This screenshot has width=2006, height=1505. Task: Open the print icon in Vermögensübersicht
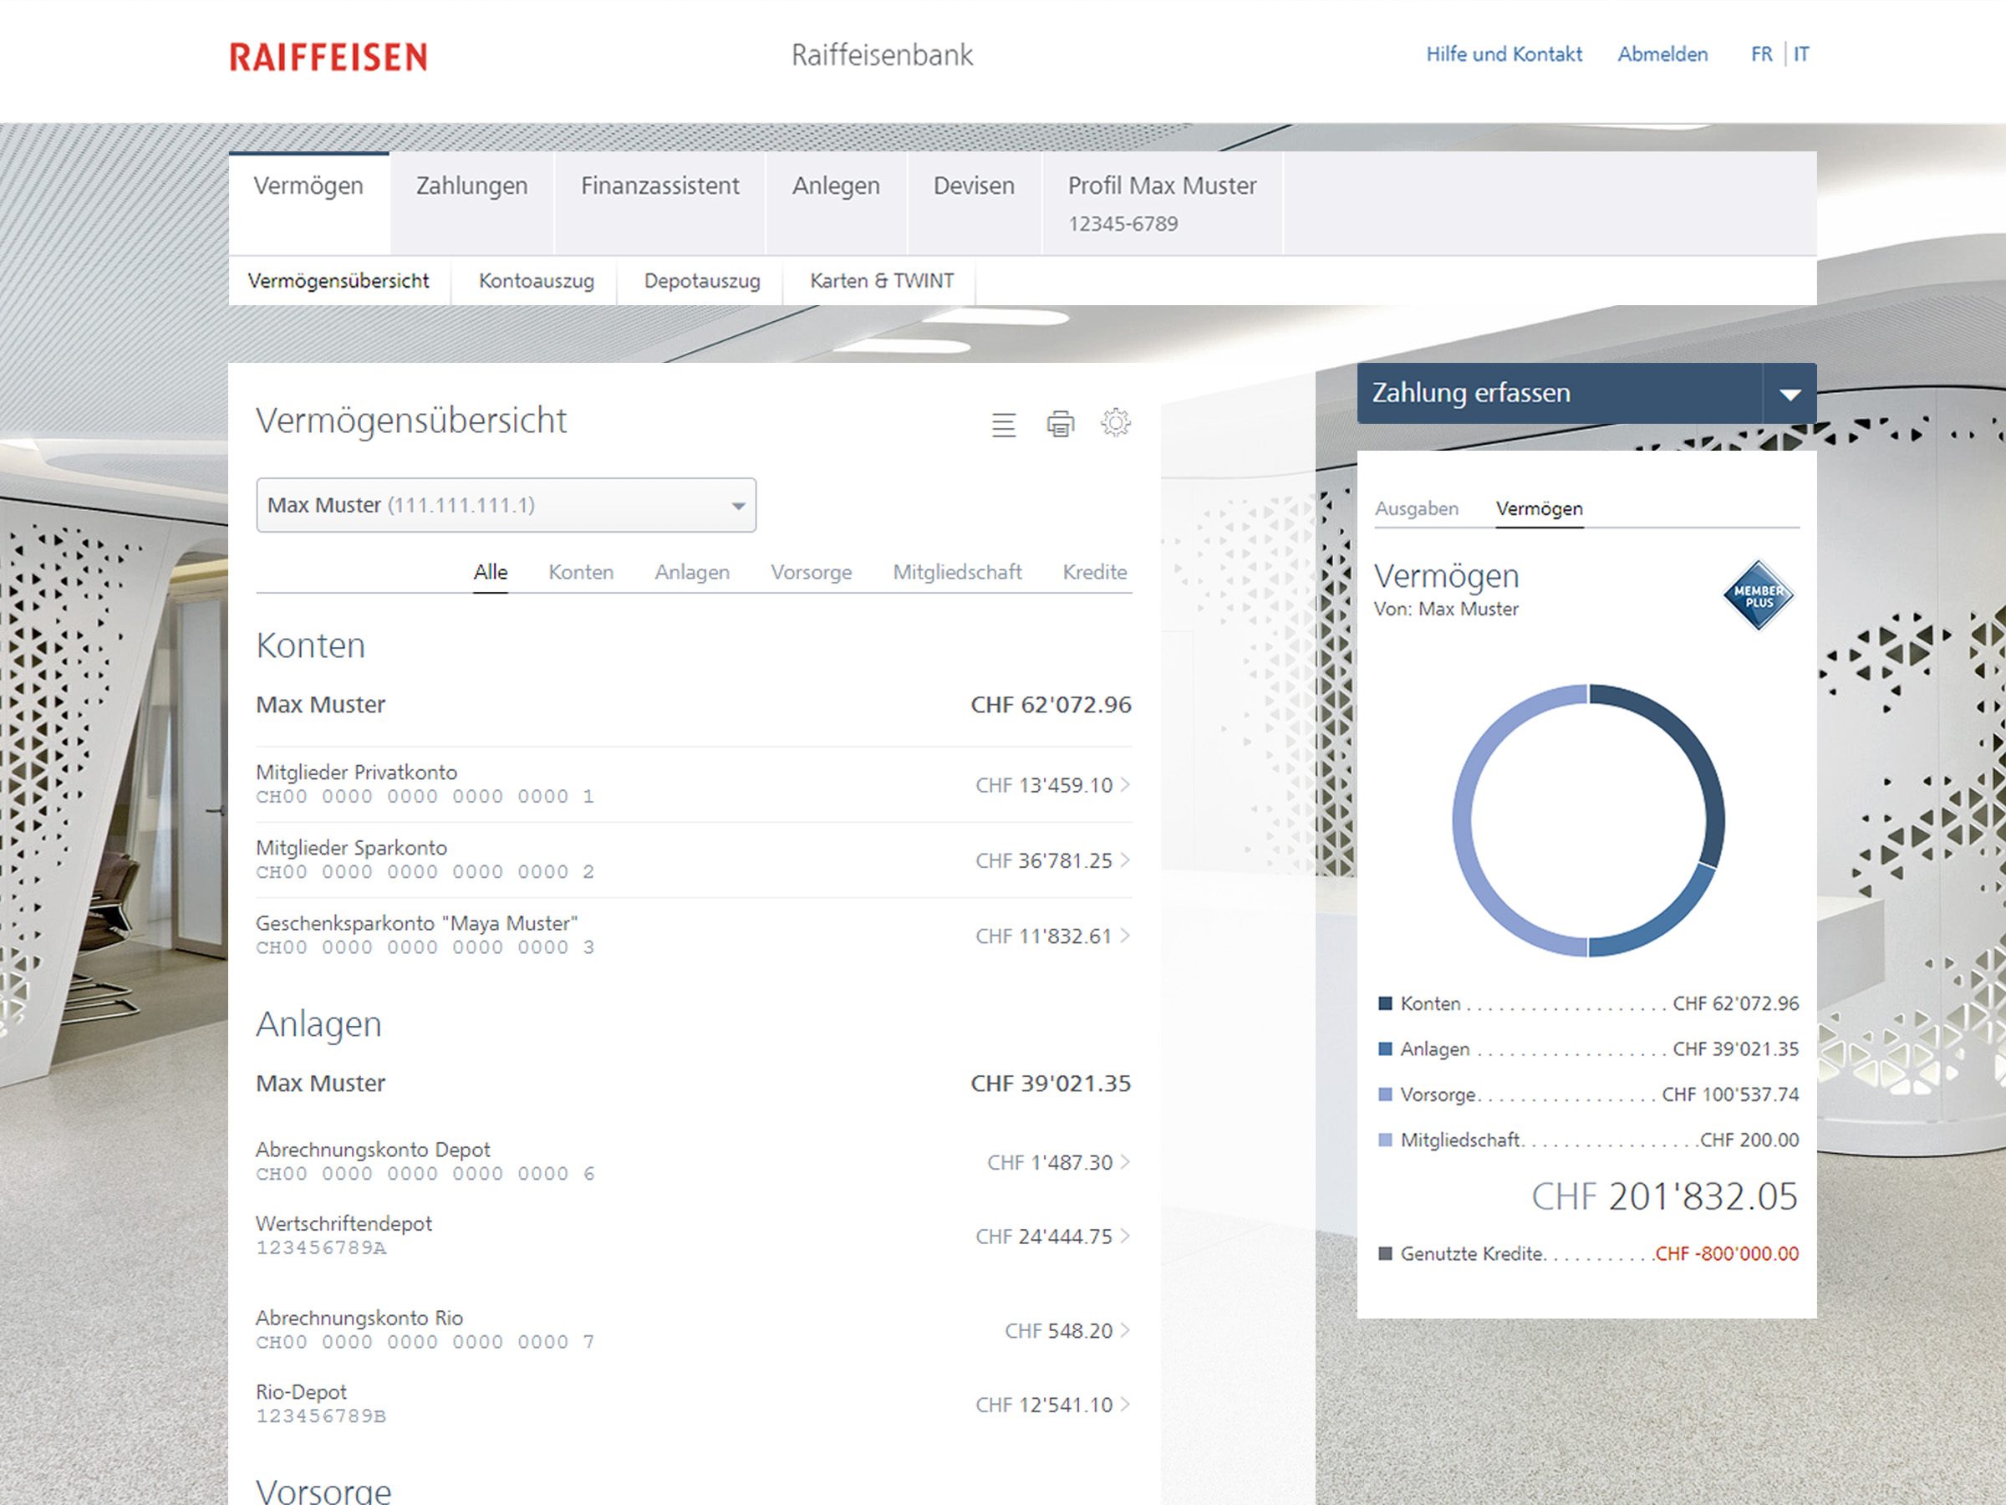click(1060, 423)
